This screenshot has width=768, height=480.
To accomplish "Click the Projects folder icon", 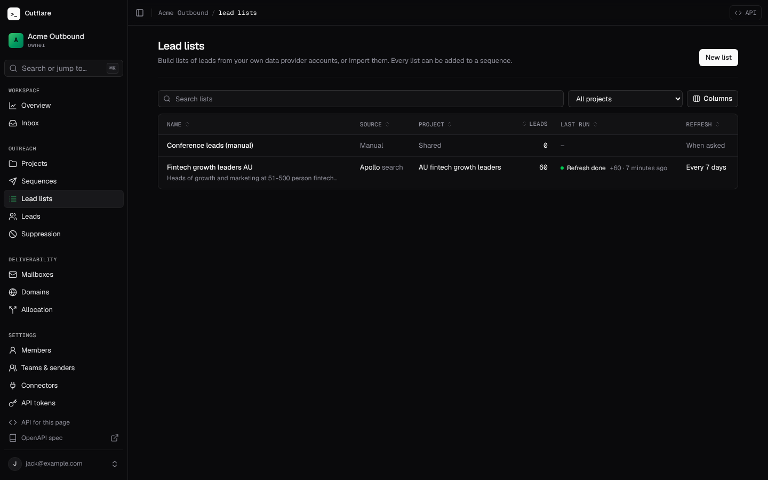I will pos(13,164).
